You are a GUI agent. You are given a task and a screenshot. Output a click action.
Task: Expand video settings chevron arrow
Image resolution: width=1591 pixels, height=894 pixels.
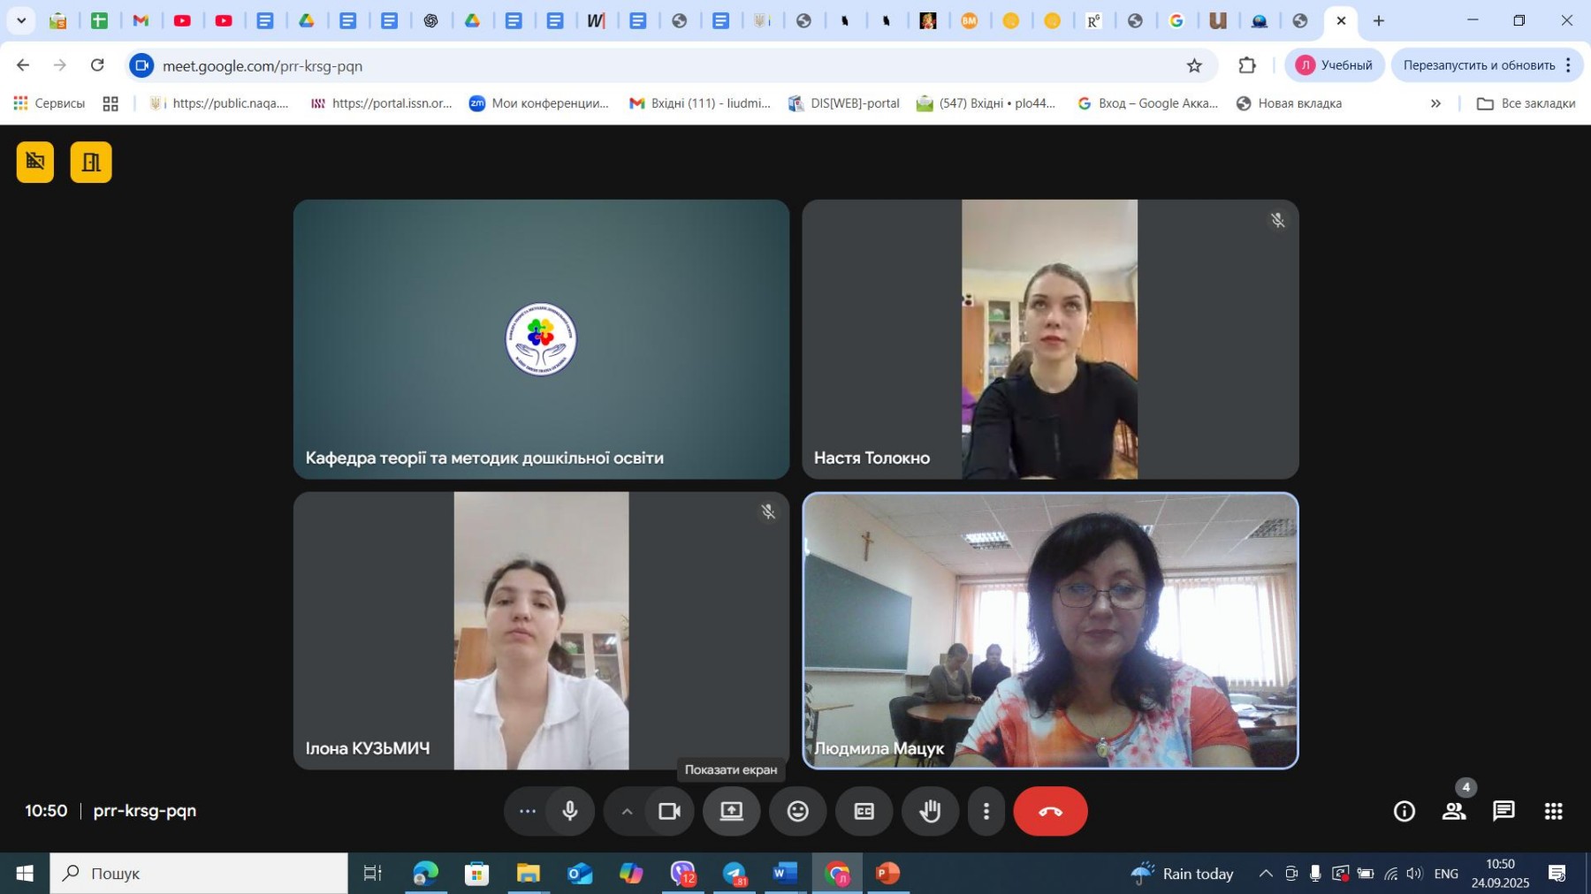627,811
